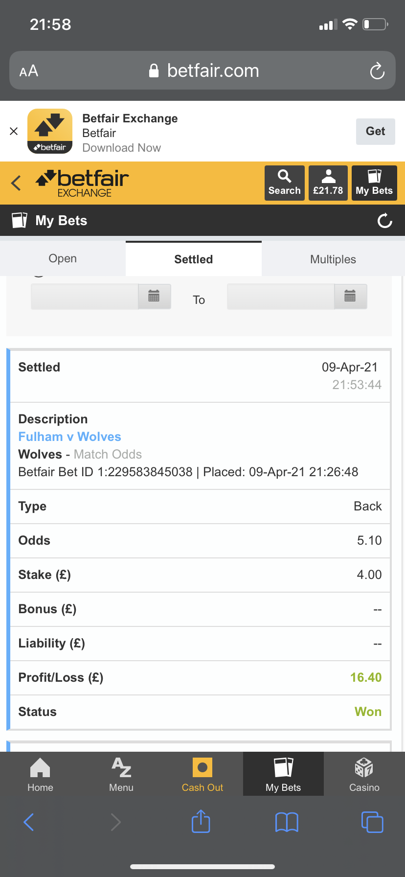The image size is (405, 877).
Task: Open Safari share sheet
Action: [x=201, y=822]
